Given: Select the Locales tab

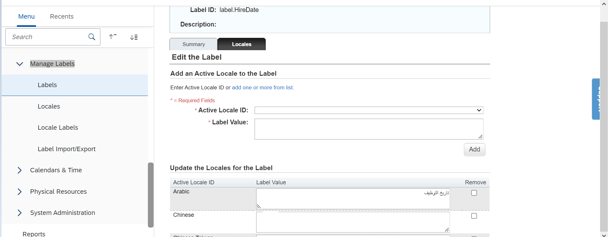Looking at the screenshot, I should click(x=242, y=44).
